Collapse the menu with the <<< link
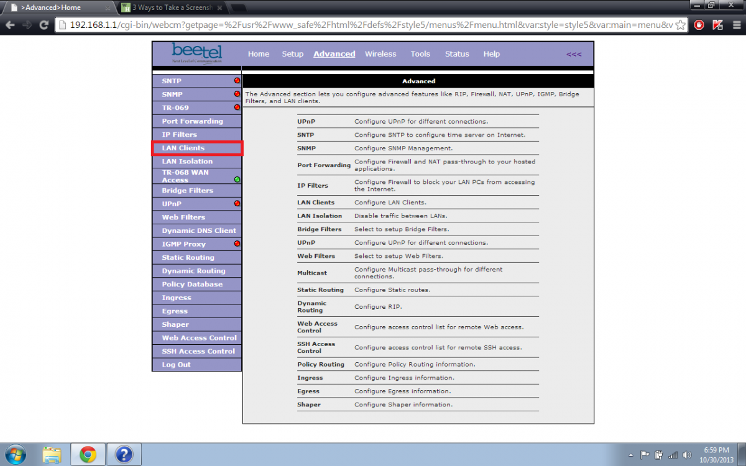Screen dimensions: 746x466 [x=574, y=54]
